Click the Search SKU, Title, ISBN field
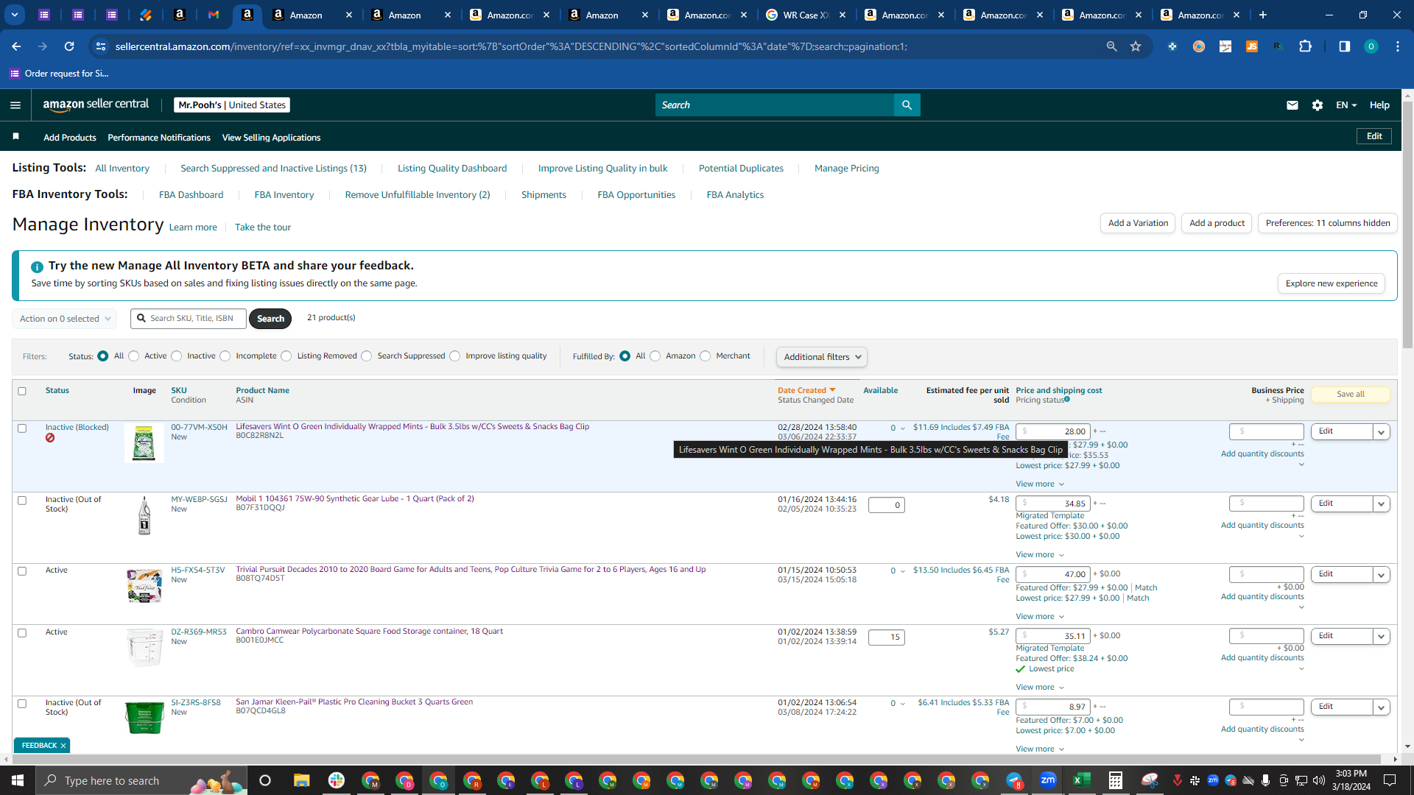Screen dimensions: 1414x795 click(189, 319)
